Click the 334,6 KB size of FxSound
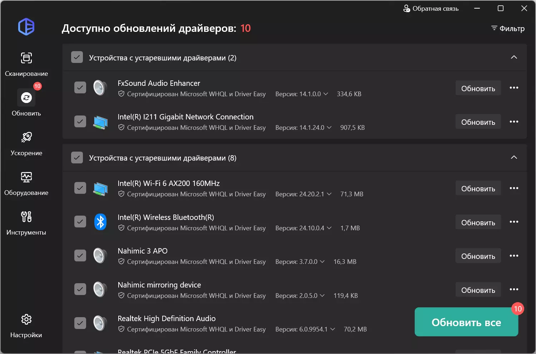The width and height of the screenshot is (536, 354). 349,94
